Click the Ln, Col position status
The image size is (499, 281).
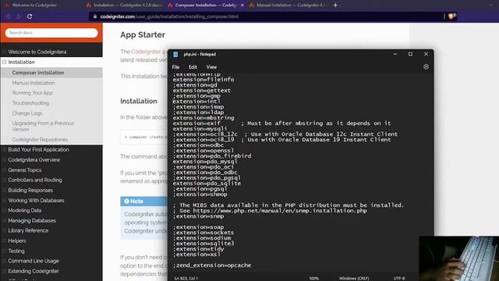pyautogui.click(x=186, y=278)
